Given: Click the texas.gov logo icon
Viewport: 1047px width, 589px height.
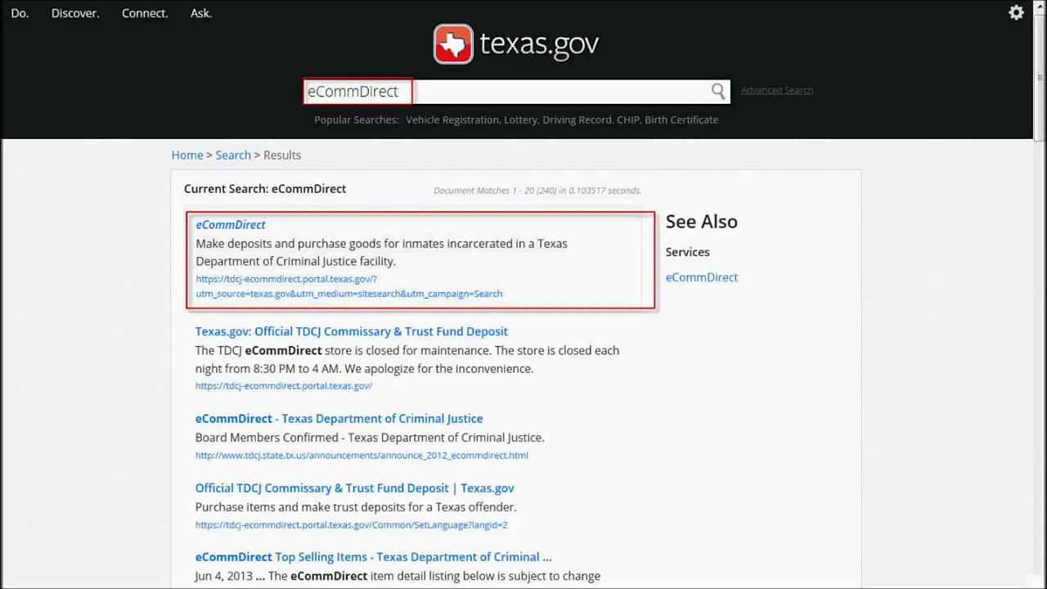Looking at the screenshot, I should click(453, 44).
